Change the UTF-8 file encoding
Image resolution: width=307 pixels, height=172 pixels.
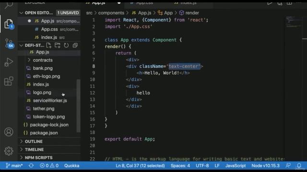tap(202, 166)
